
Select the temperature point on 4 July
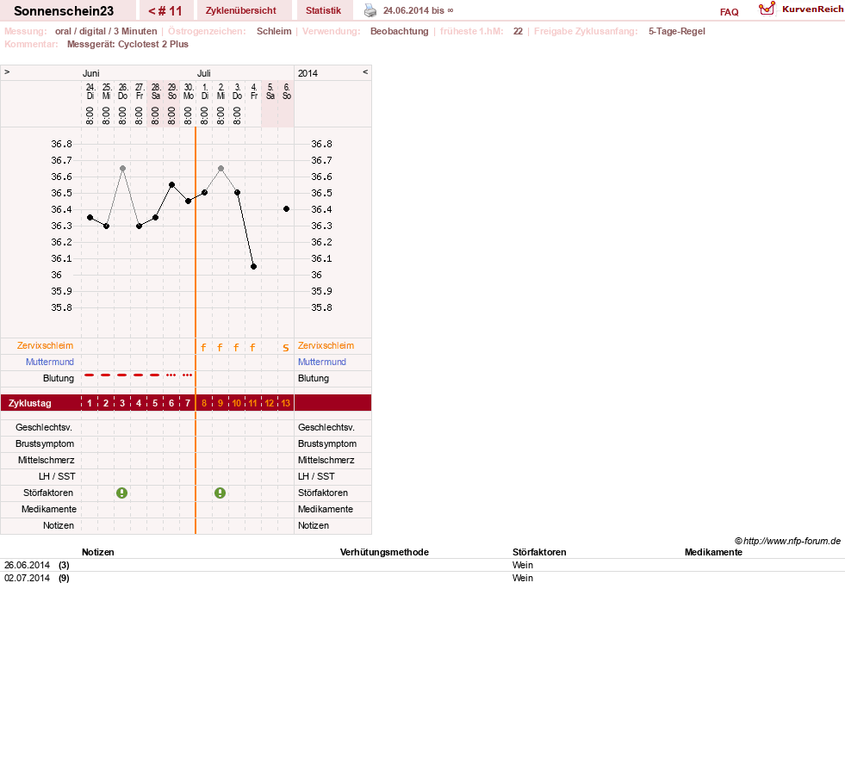[x=254, y=267]
